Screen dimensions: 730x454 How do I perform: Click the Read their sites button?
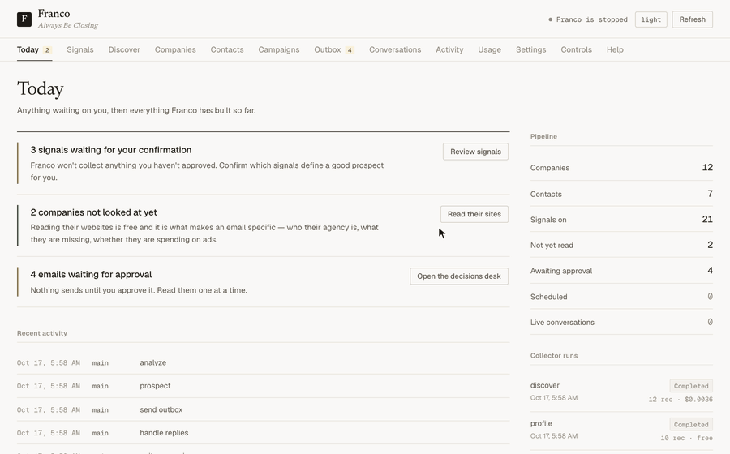(474, 214)
